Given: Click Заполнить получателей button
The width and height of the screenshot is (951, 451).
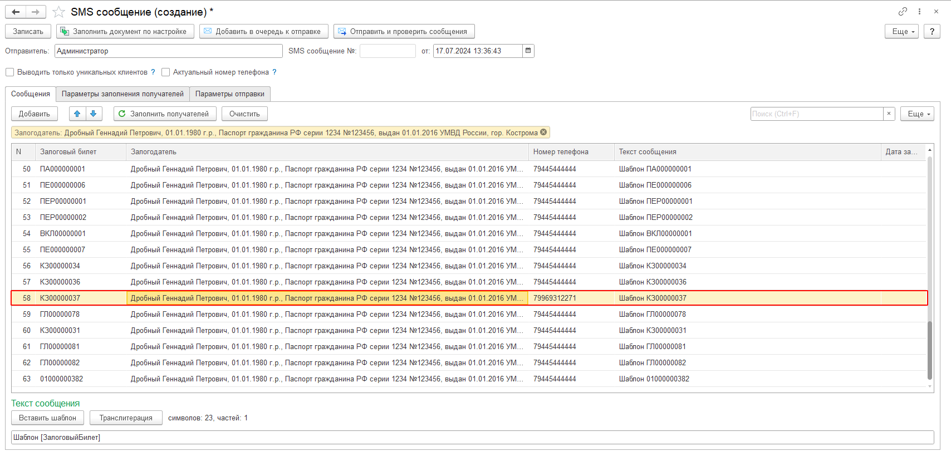Looking at the screenshot, I should click(165, 114).
